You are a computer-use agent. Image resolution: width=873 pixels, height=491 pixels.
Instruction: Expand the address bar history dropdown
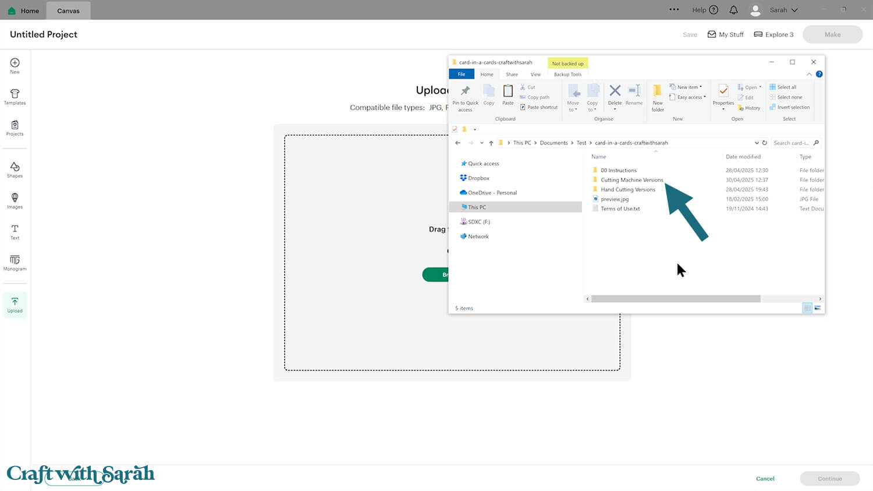pyautogui.click(x=756, y=143)
